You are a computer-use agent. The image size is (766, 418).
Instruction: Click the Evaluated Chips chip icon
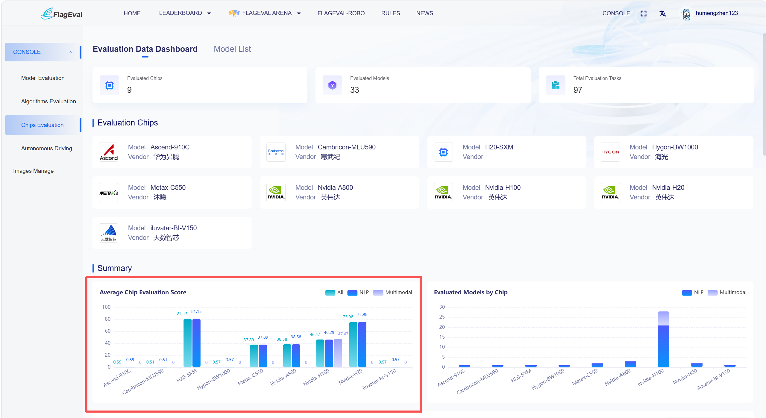(x=109, y=85)
